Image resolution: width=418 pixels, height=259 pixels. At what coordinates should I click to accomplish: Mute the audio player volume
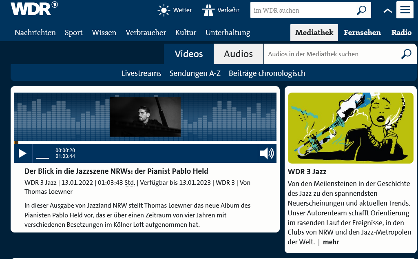tap(267, 153)
